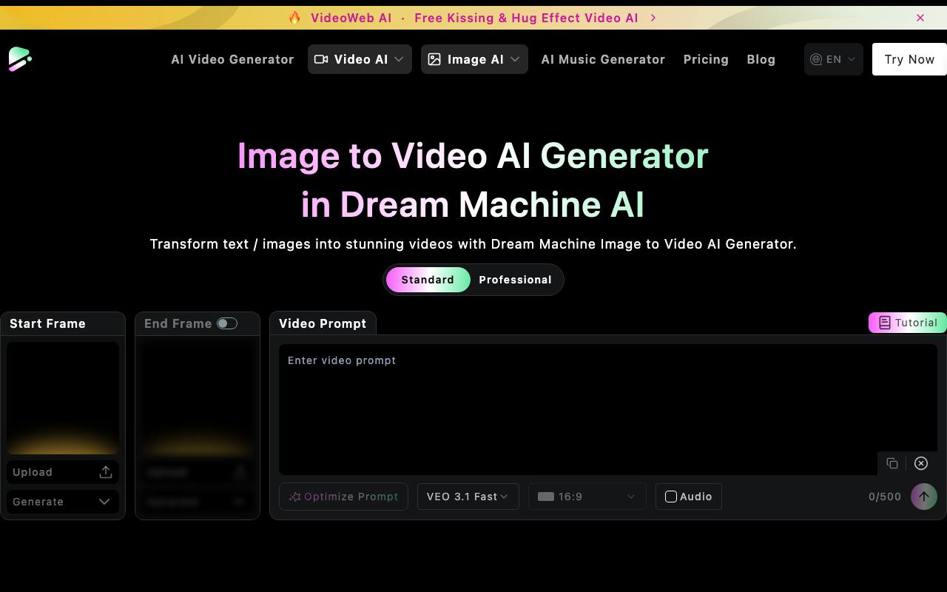
Task: Go to AI Music Generator
Action: coord(603,59)
